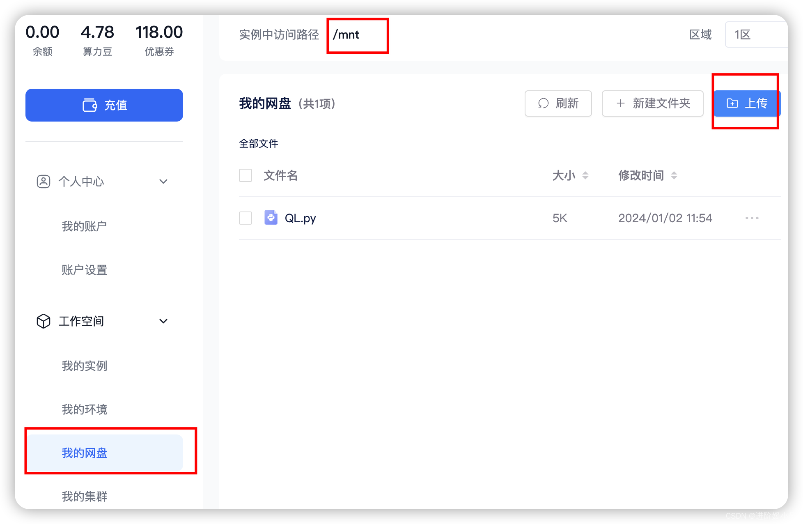Click the QL.py Python file icon
This screenshot has height=524, width=803.
coord(271,217)
